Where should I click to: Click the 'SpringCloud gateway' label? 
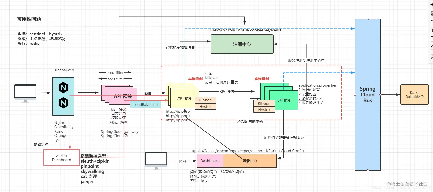tap(120, 132)
